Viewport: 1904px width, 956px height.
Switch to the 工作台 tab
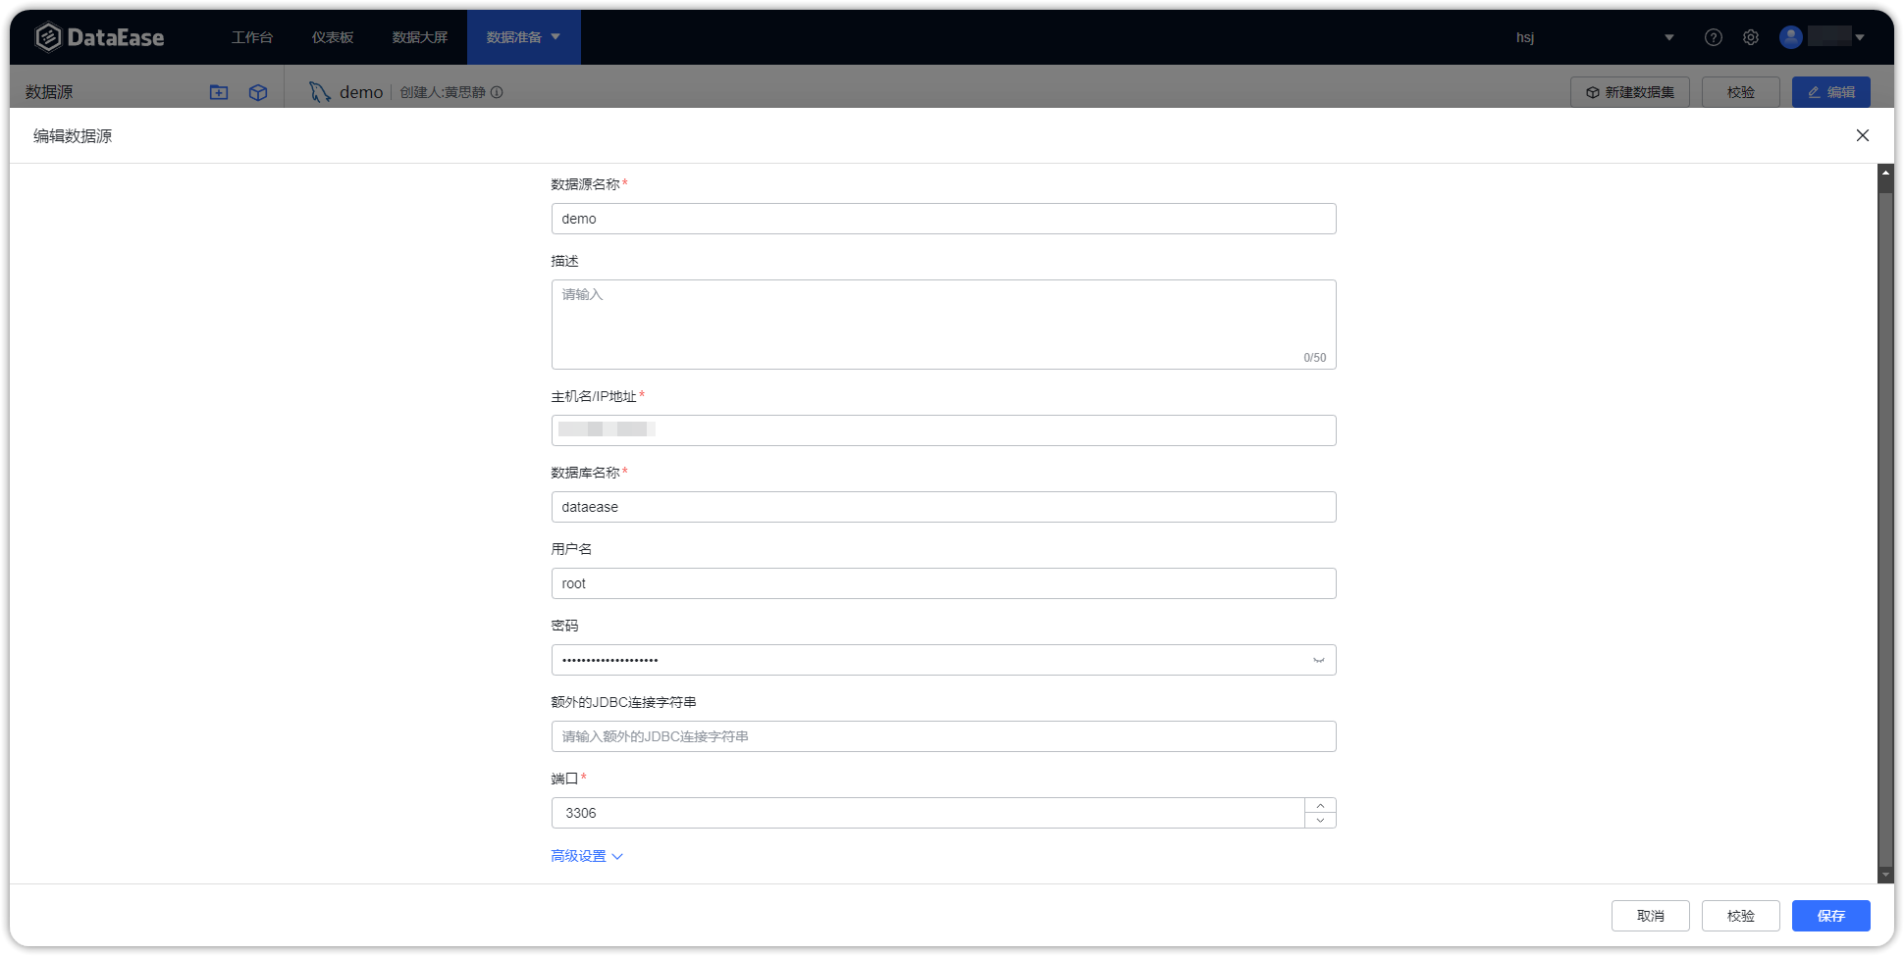(x=251, y=36)
